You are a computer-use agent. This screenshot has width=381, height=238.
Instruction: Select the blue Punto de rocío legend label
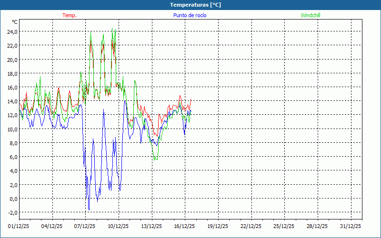[x=190, y=15]
